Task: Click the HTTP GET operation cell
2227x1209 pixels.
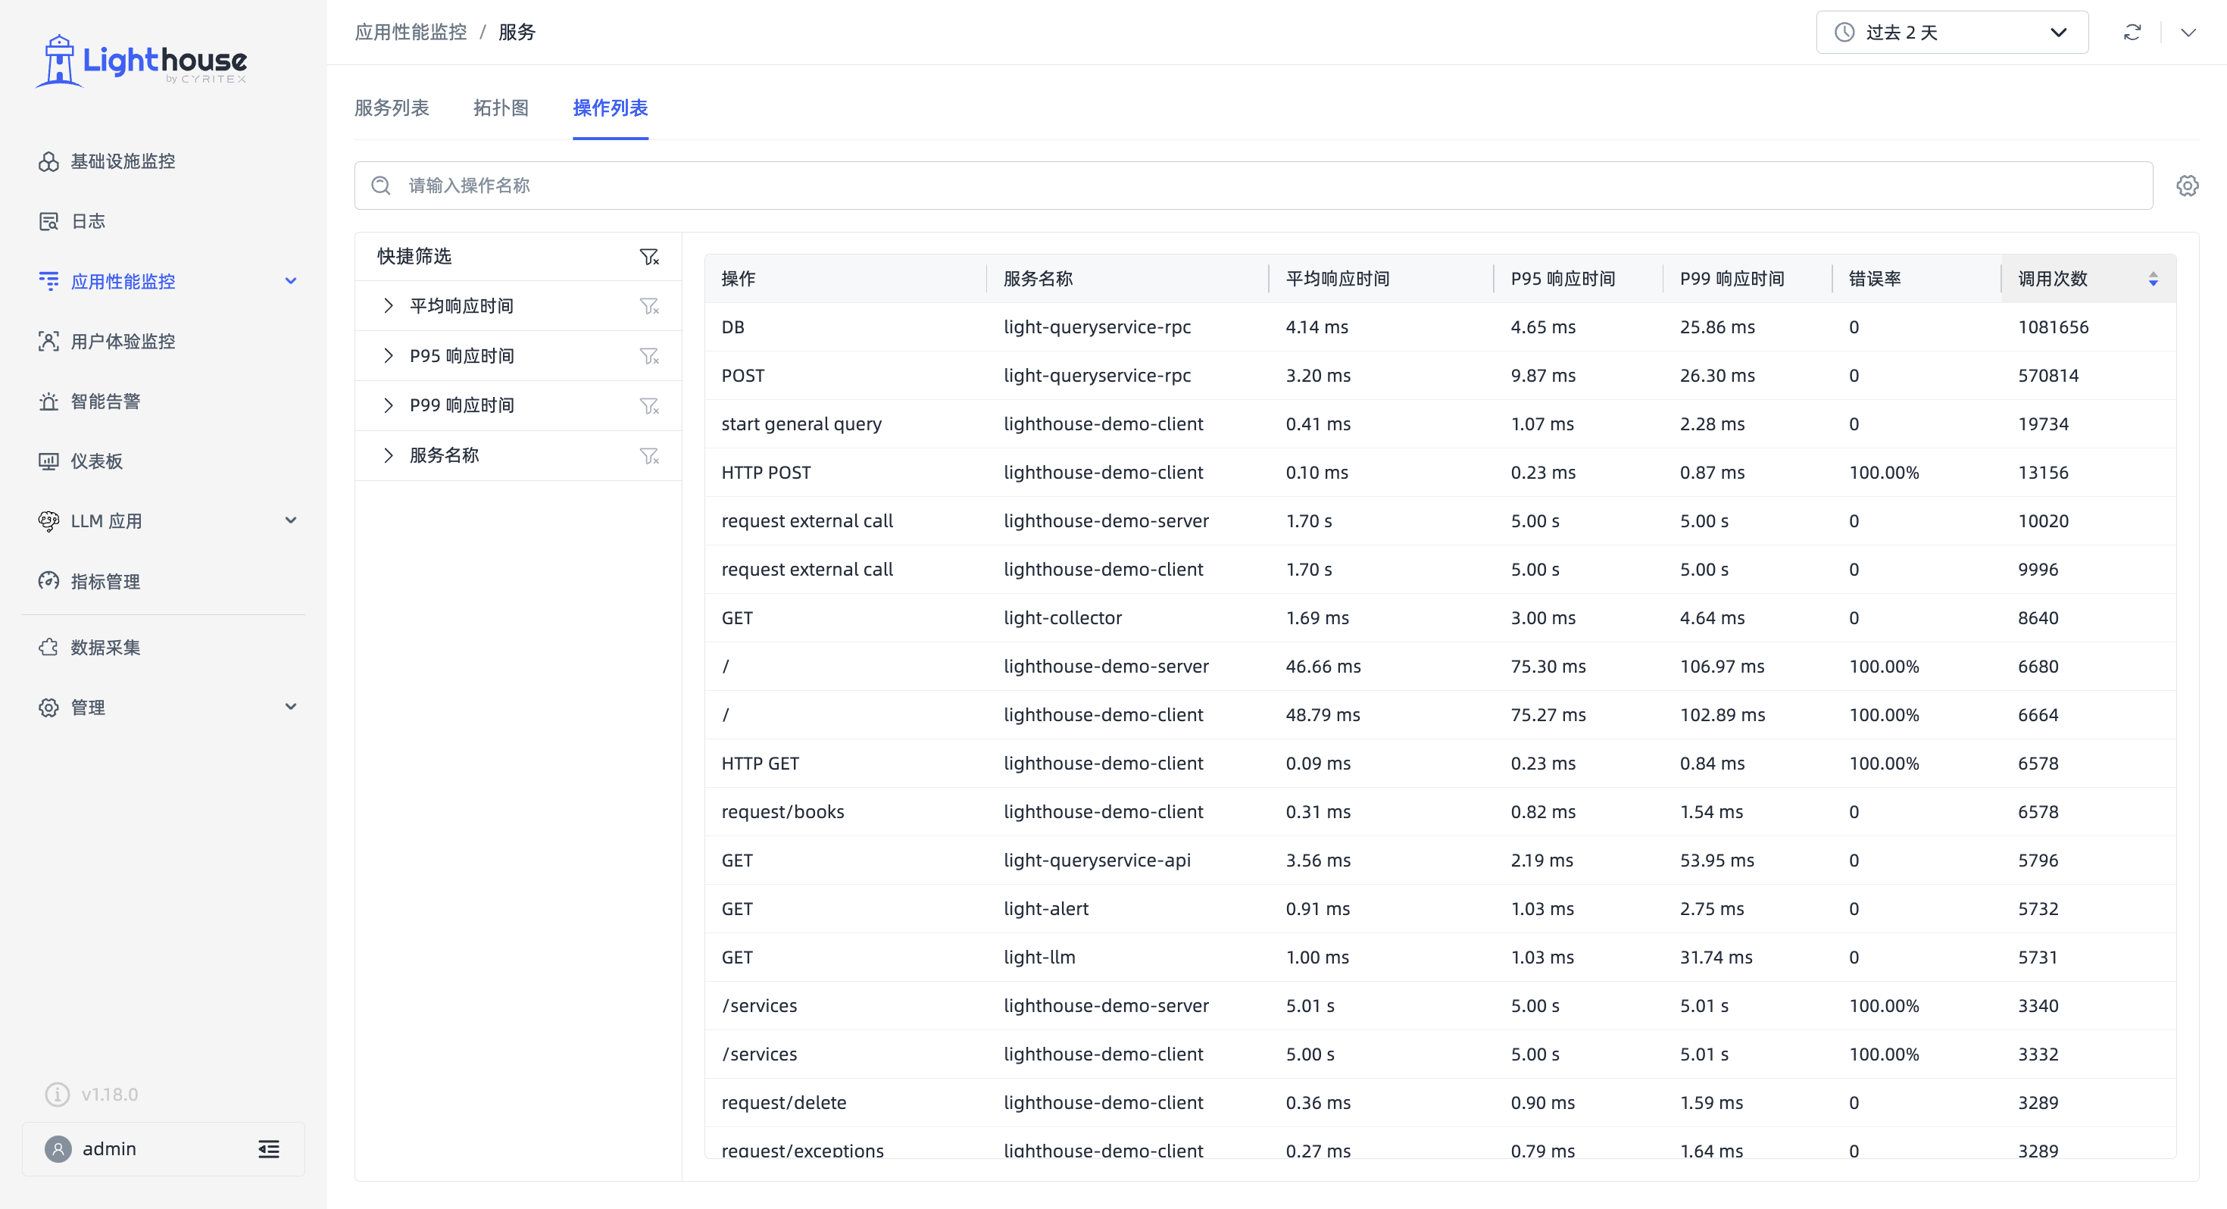Action: (x=760, y=764)
